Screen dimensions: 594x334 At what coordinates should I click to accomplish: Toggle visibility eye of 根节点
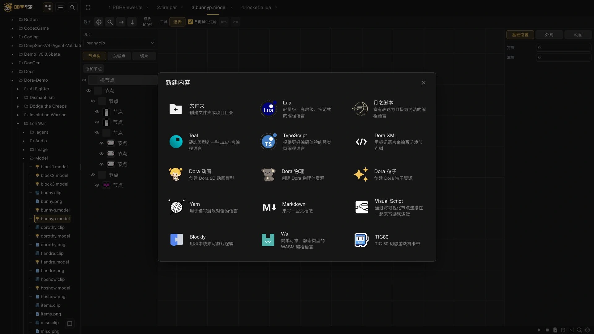(84, 80)
